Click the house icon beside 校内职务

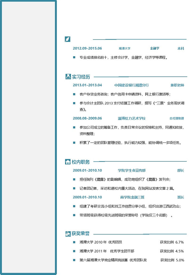click(x=68, y=162)
